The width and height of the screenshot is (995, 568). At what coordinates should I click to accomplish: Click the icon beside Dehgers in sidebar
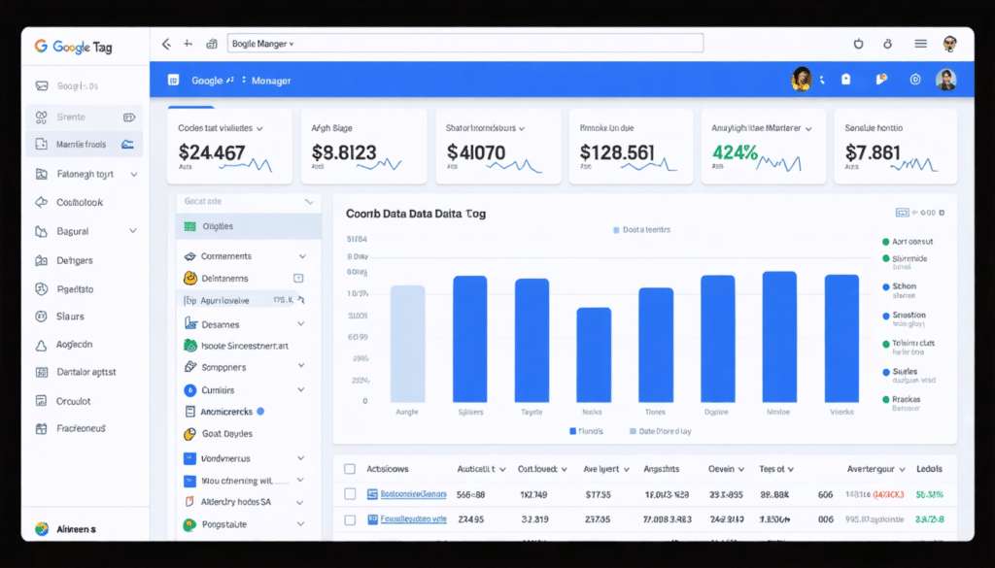click(42, 260)
